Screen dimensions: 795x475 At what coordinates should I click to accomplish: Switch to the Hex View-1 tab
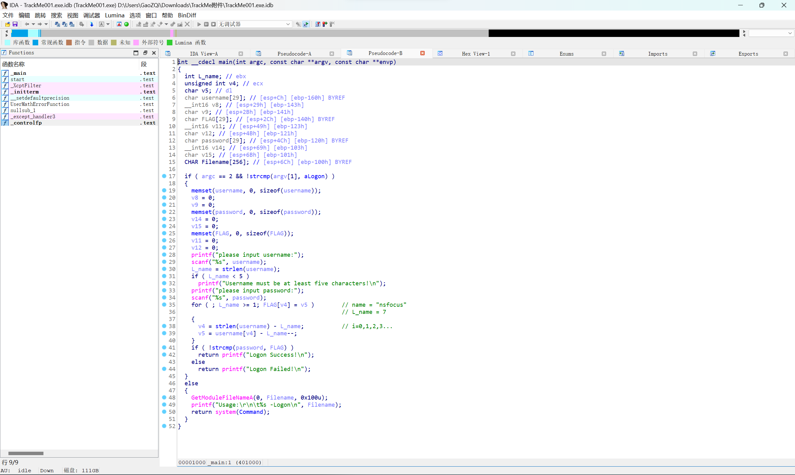click(476, 54)
